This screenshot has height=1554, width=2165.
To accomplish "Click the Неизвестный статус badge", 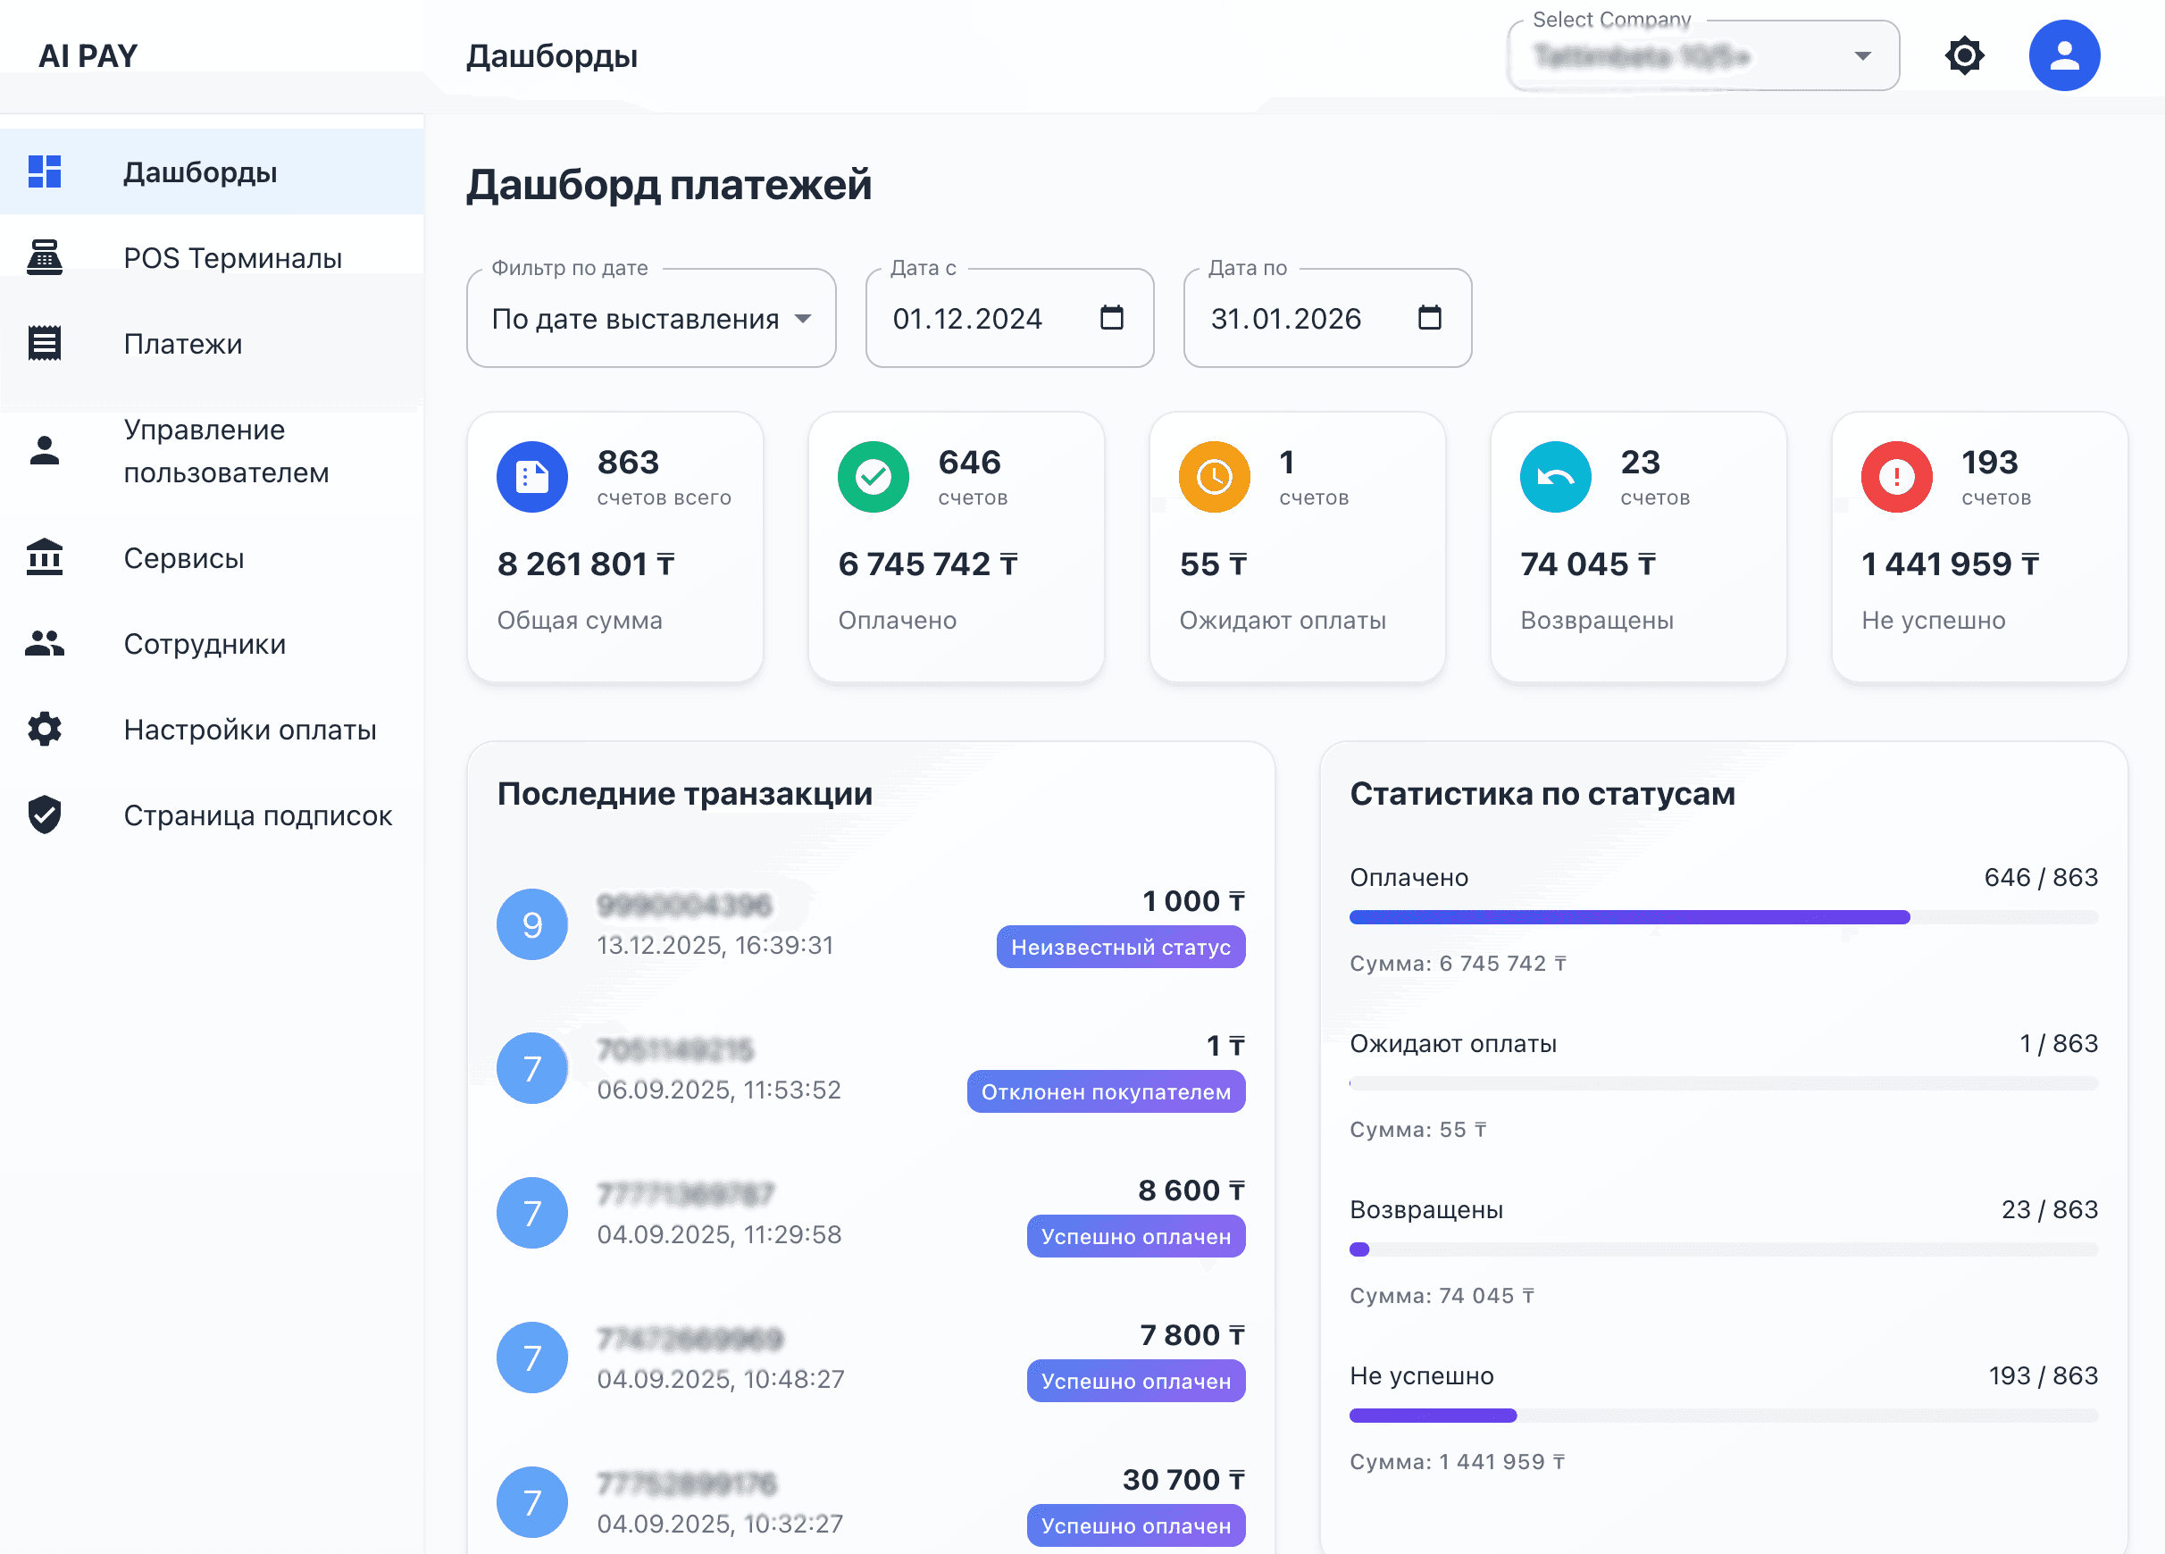I will point(1121,947).
